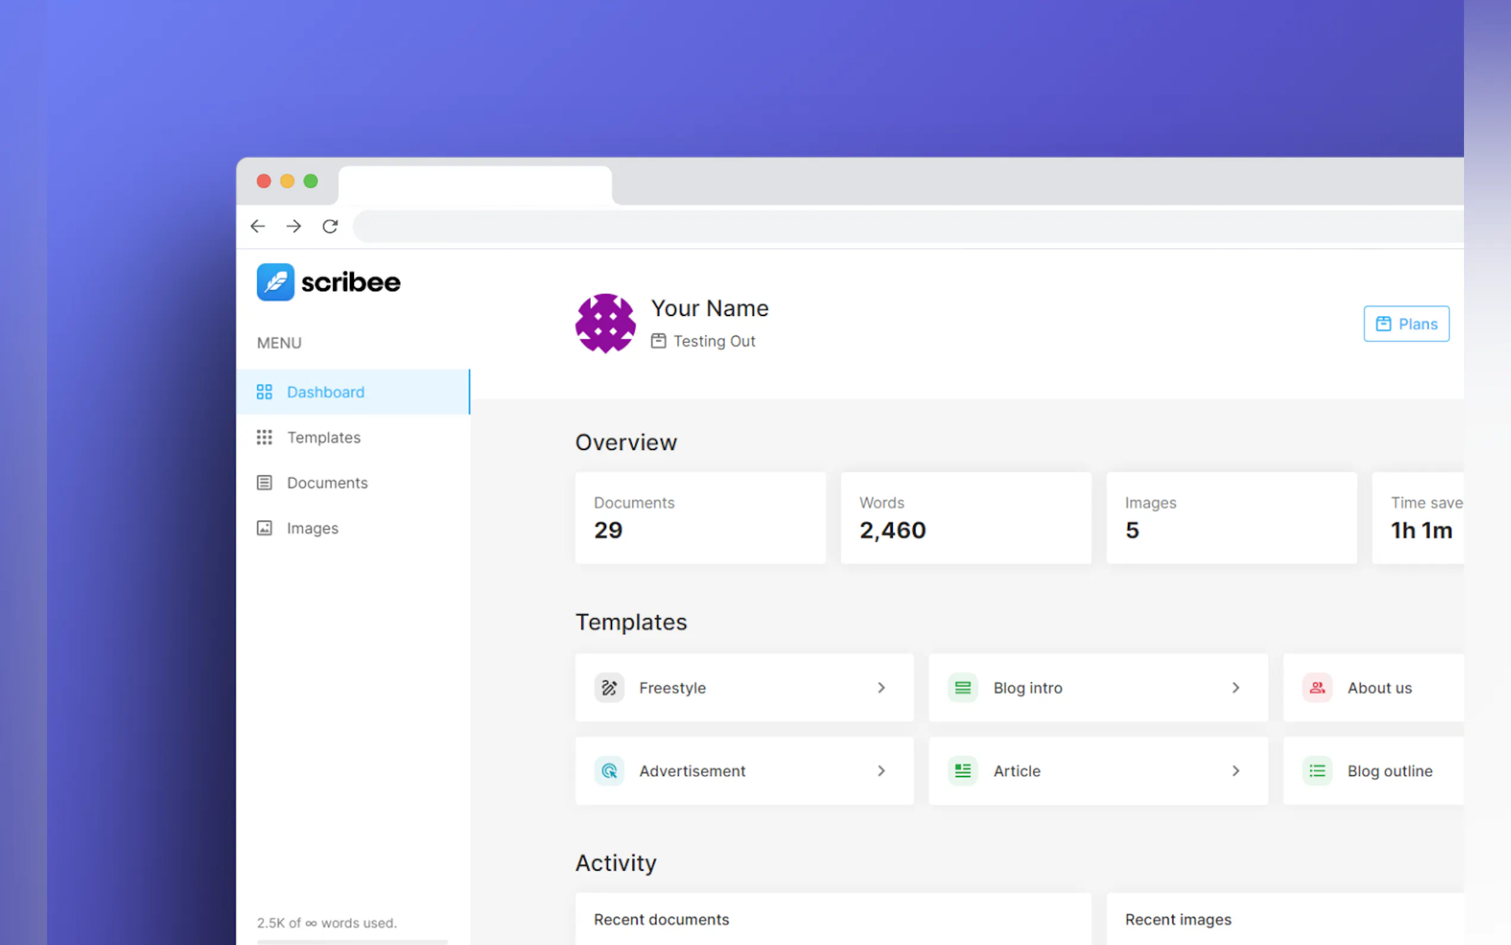Open the Advertisement template chevron
The width and height of the screenshot is (1511, 945).
[882, 771]
